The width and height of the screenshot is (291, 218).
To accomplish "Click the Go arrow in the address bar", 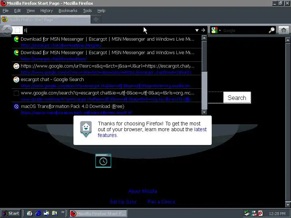I will [203, 30].
